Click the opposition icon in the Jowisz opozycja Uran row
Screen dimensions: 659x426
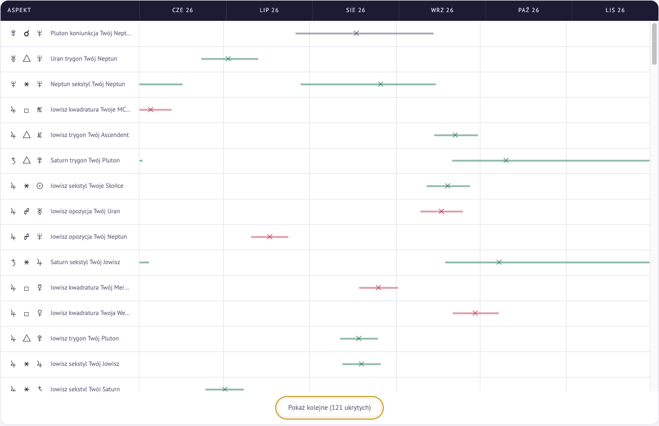(x=27, y=212)
